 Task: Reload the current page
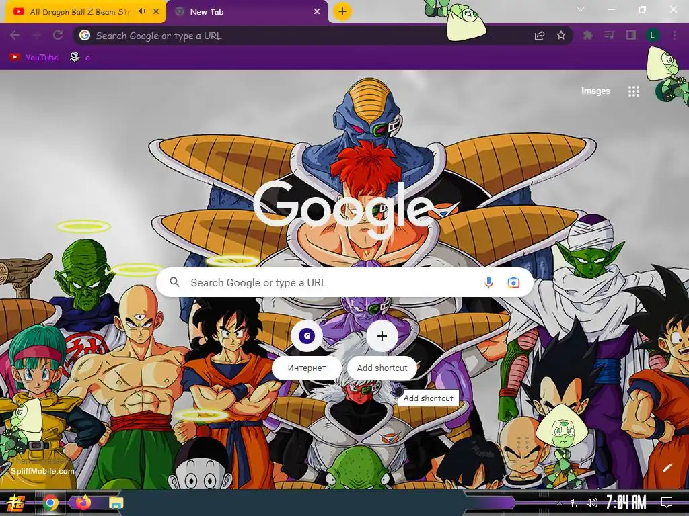coord(58,36)
